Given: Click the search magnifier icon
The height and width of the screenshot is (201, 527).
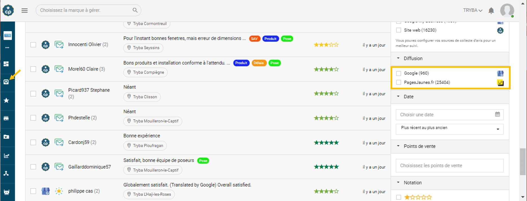Looking at the screenshot, I should 135,10.
